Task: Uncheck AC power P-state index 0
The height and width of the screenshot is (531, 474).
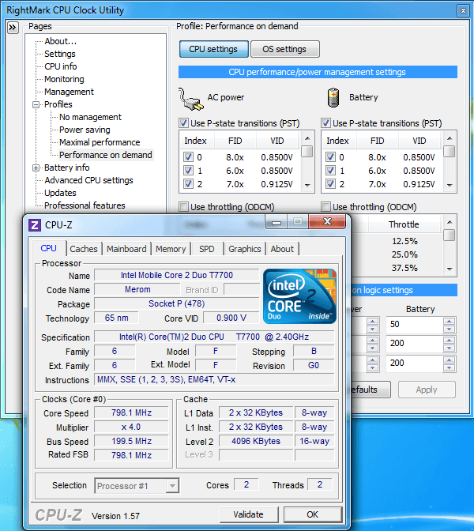Action: click(188, 157)
